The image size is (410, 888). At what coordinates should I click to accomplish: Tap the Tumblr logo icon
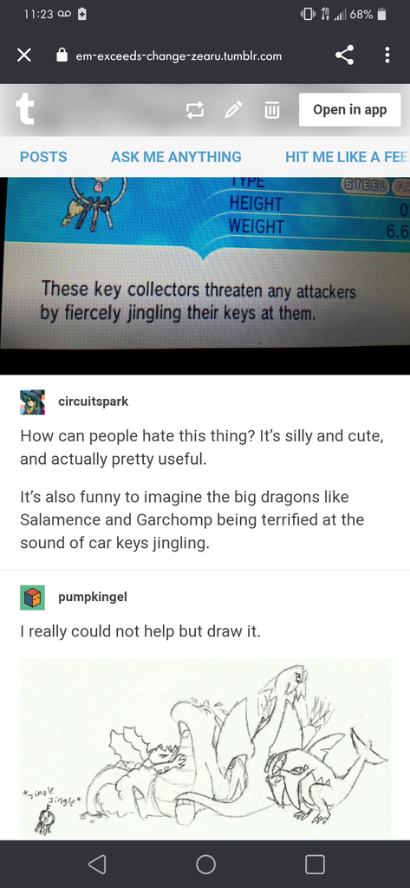coord(25,109)
